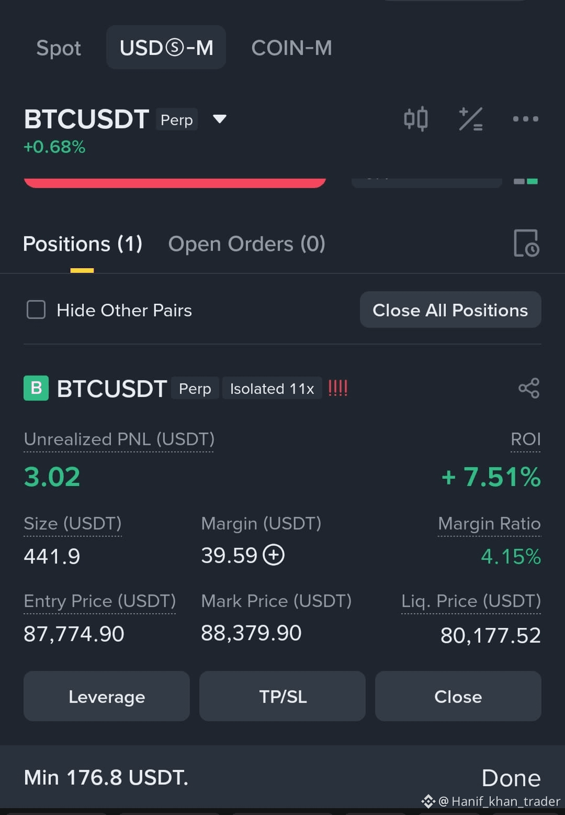The width and height of the screenshot is (565, 815).
Task: Tap the Perp tag beside the BTCUSDT title
Action: (177, 119)
